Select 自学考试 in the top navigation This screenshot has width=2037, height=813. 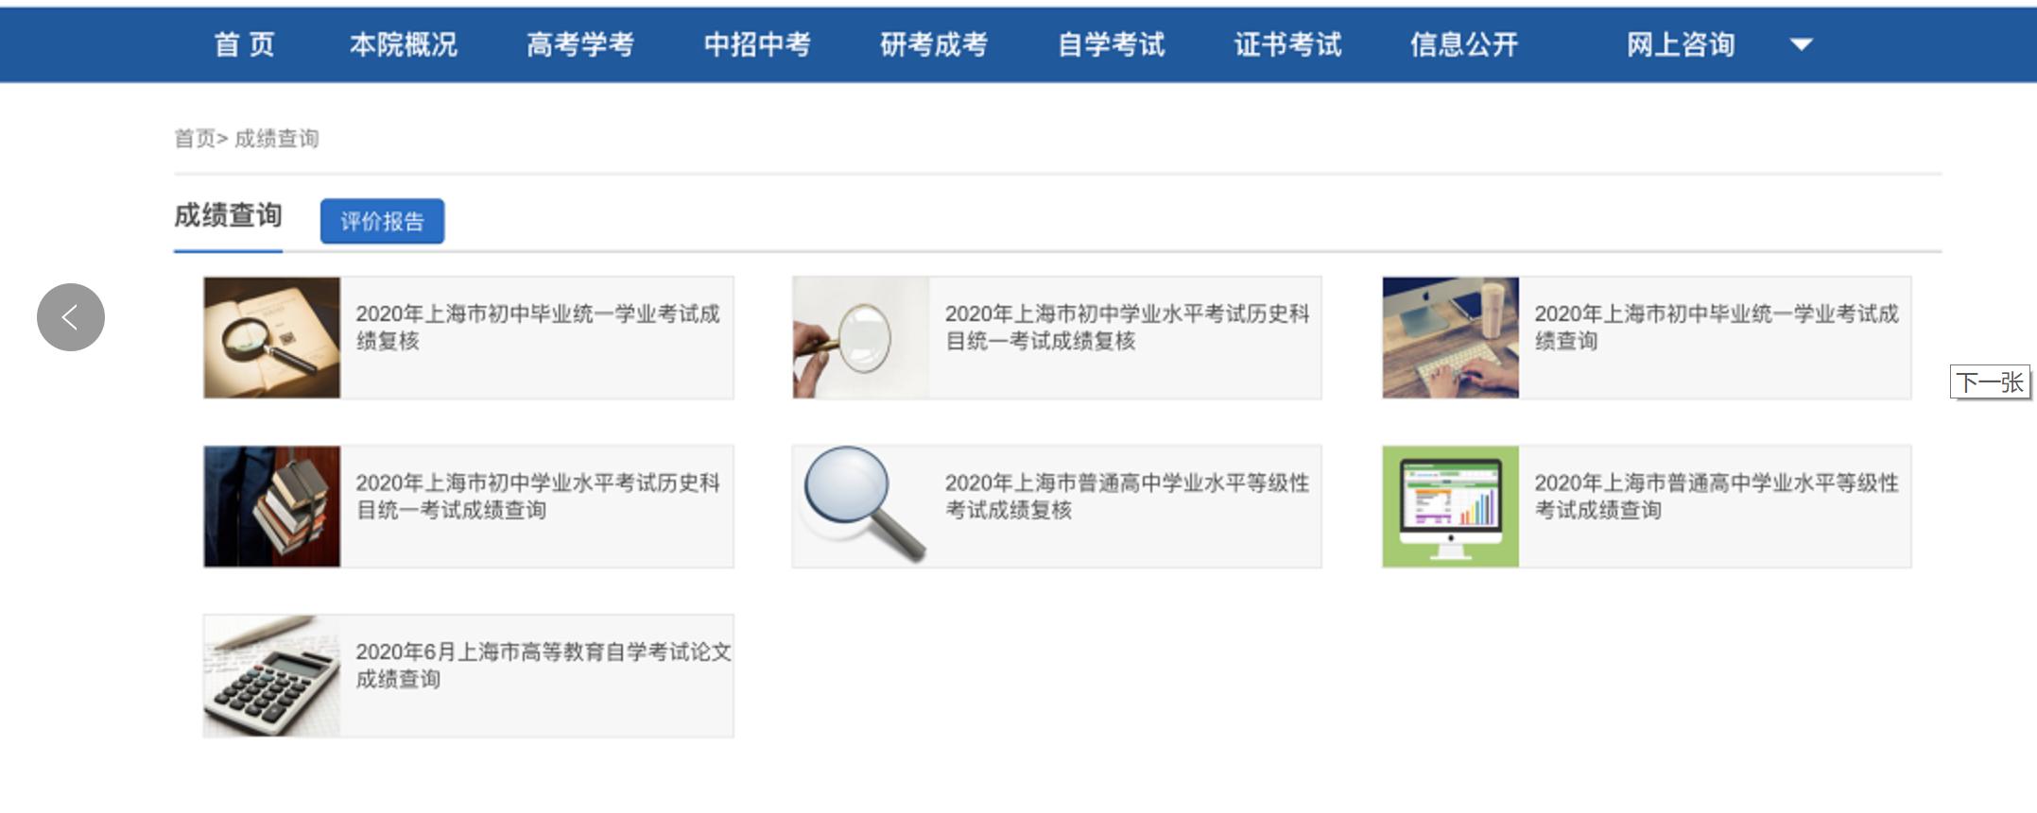[1111, 44]
